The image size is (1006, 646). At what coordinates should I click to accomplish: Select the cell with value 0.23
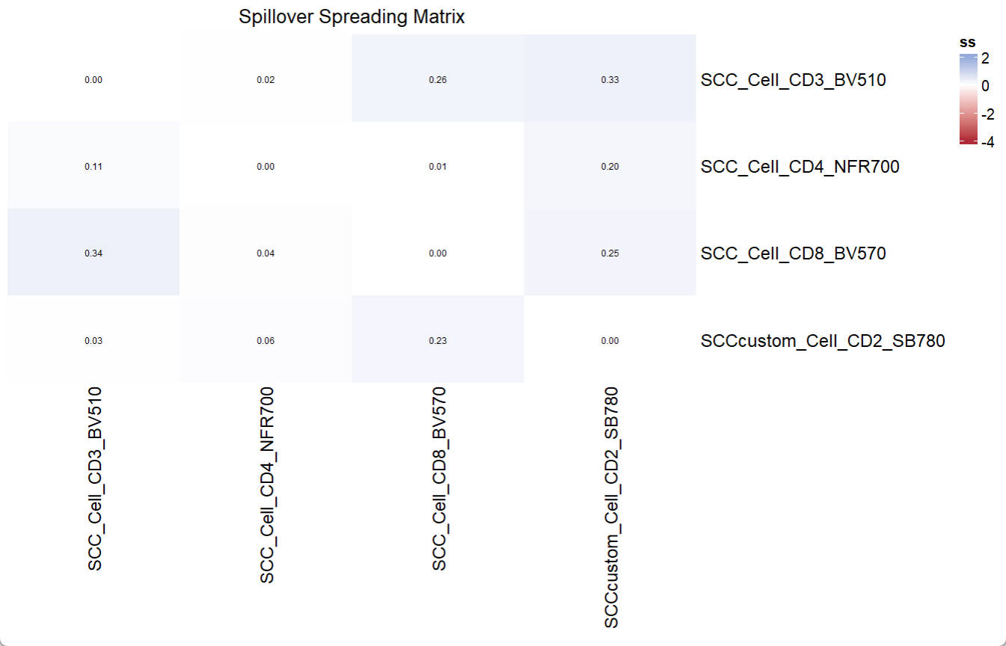coord(438,340)
